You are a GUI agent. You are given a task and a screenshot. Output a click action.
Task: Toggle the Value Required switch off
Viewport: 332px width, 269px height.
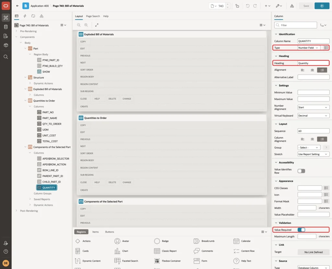pyautogui.click(x=301, y=230)
